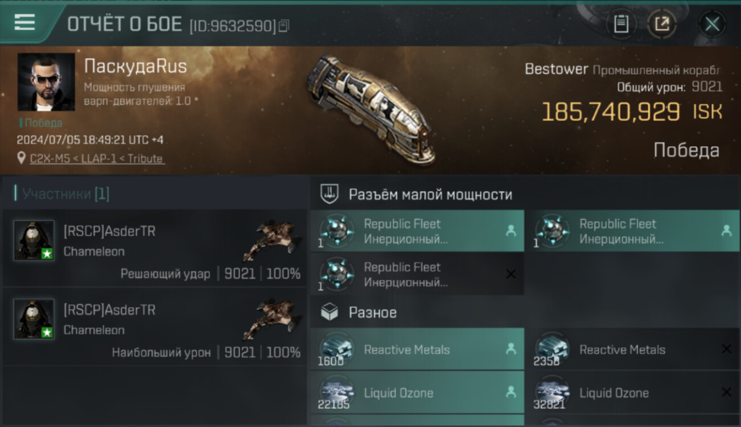Open the hamburger menu icon
Viewport: 741px width, 427px height.
coord(25,23)
